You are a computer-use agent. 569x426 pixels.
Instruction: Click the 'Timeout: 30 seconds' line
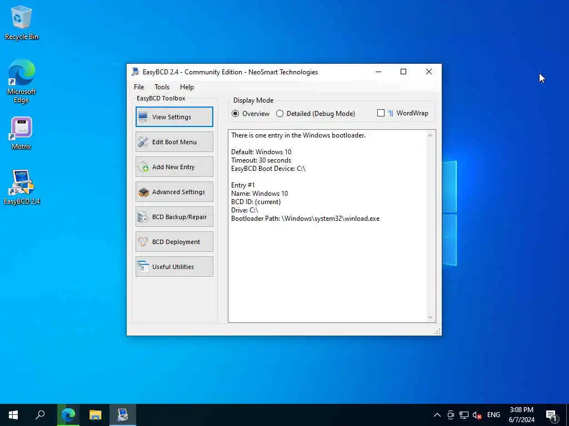click(x=261, y=160)
